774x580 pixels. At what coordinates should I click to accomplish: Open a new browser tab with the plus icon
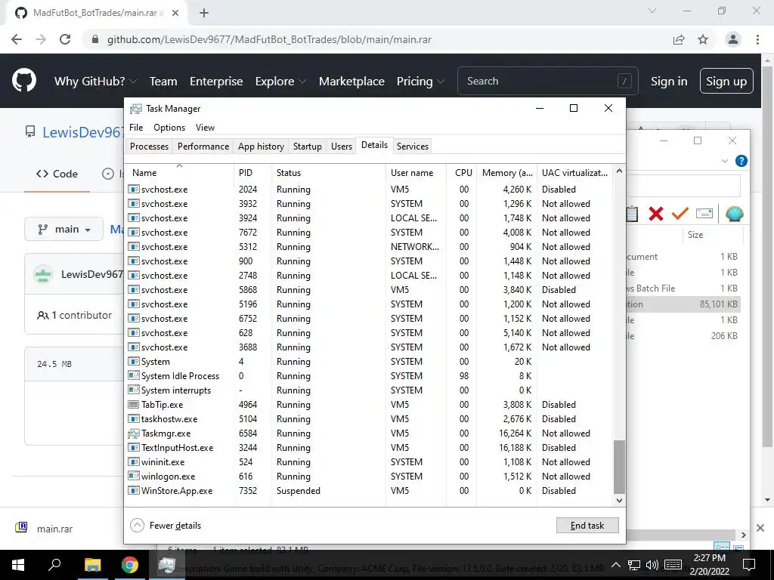pyautogui.click(x=204, y=13)
